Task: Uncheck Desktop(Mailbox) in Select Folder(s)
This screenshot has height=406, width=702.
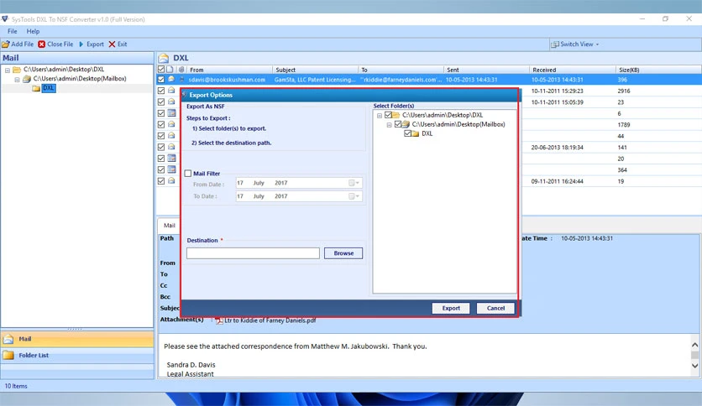Action: coord(398,124)
